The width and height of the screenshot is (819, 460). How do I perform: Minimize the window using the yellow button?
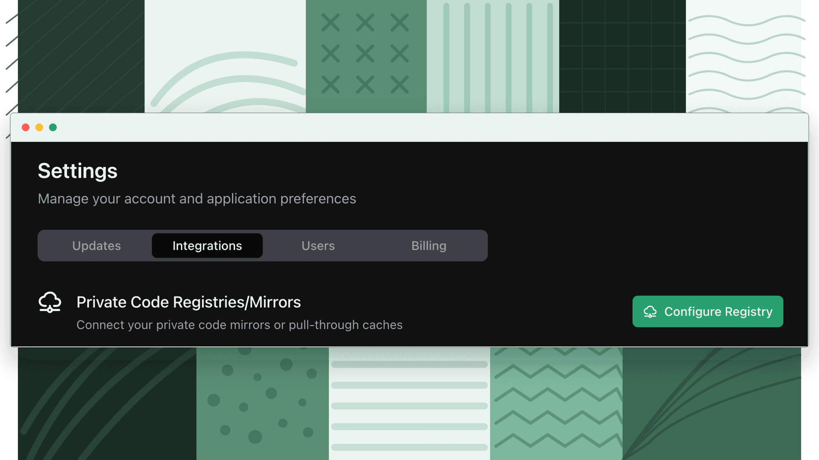(x=39, y=127)
